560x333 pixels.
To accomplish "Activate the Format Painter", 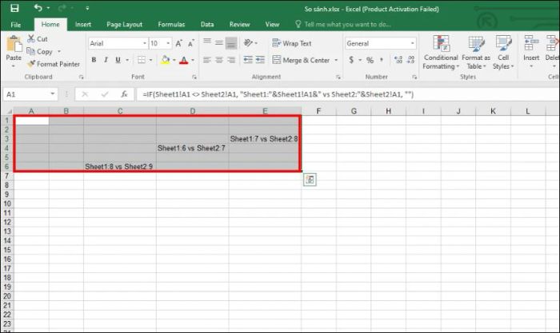I will point(54,64).
